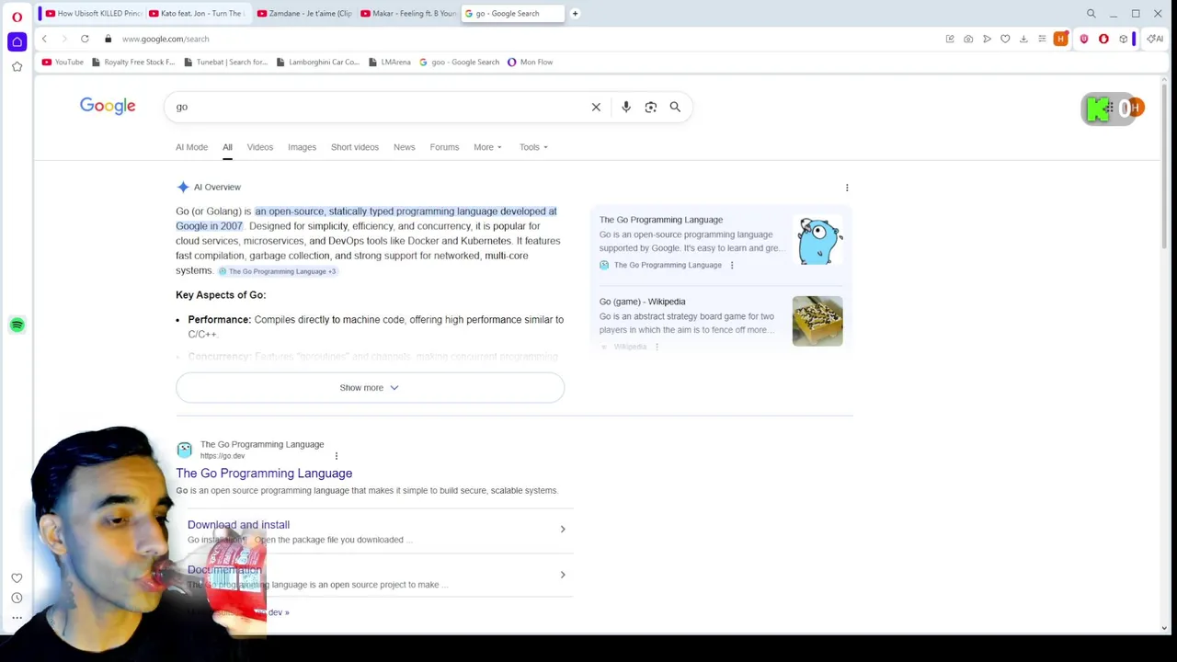
Task: Expand the More filters dropdown
Action: [487, 147]
